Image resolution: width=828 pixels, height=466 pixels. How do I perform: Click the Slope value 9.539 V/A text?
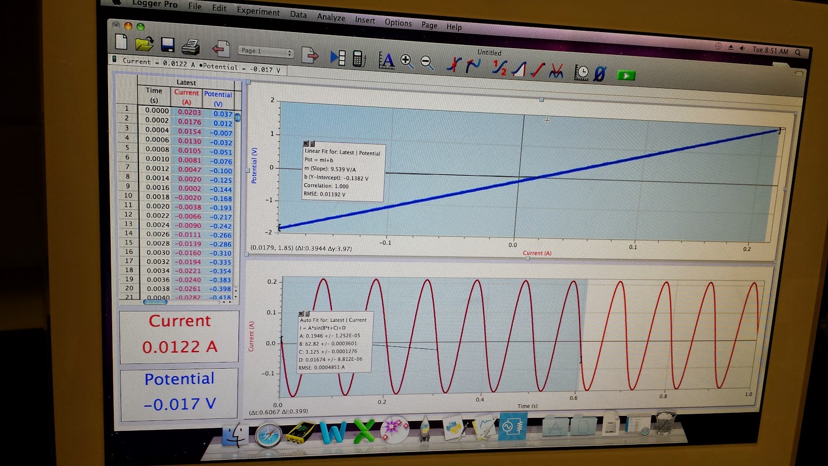point(330,169)
